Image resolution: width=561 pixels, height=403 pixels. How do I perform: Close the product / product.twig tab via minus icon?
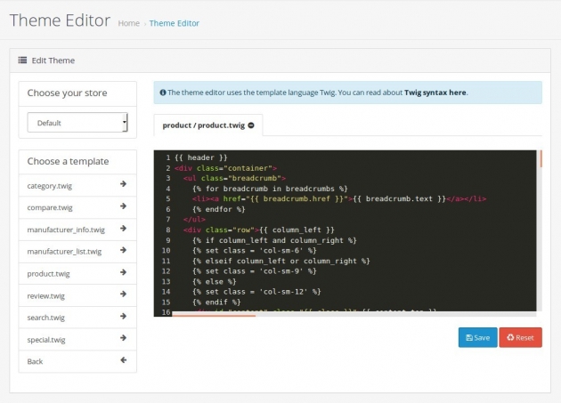click(251, 125)
